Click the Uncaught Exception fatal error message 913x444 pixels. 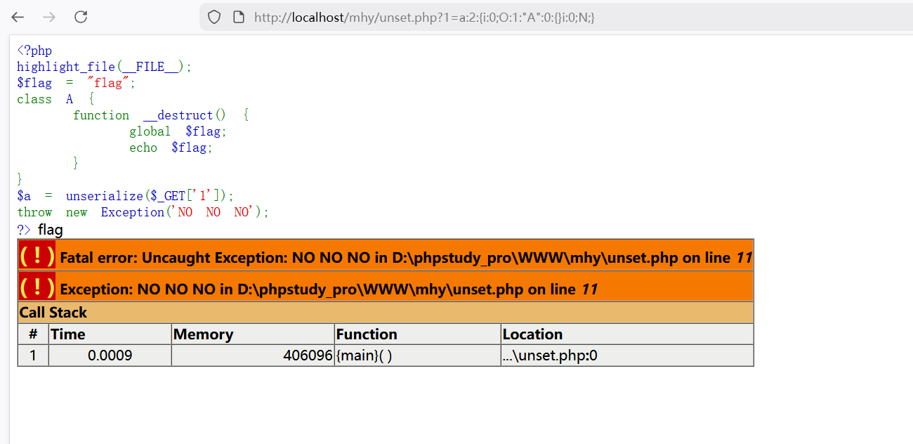[406, 258]
